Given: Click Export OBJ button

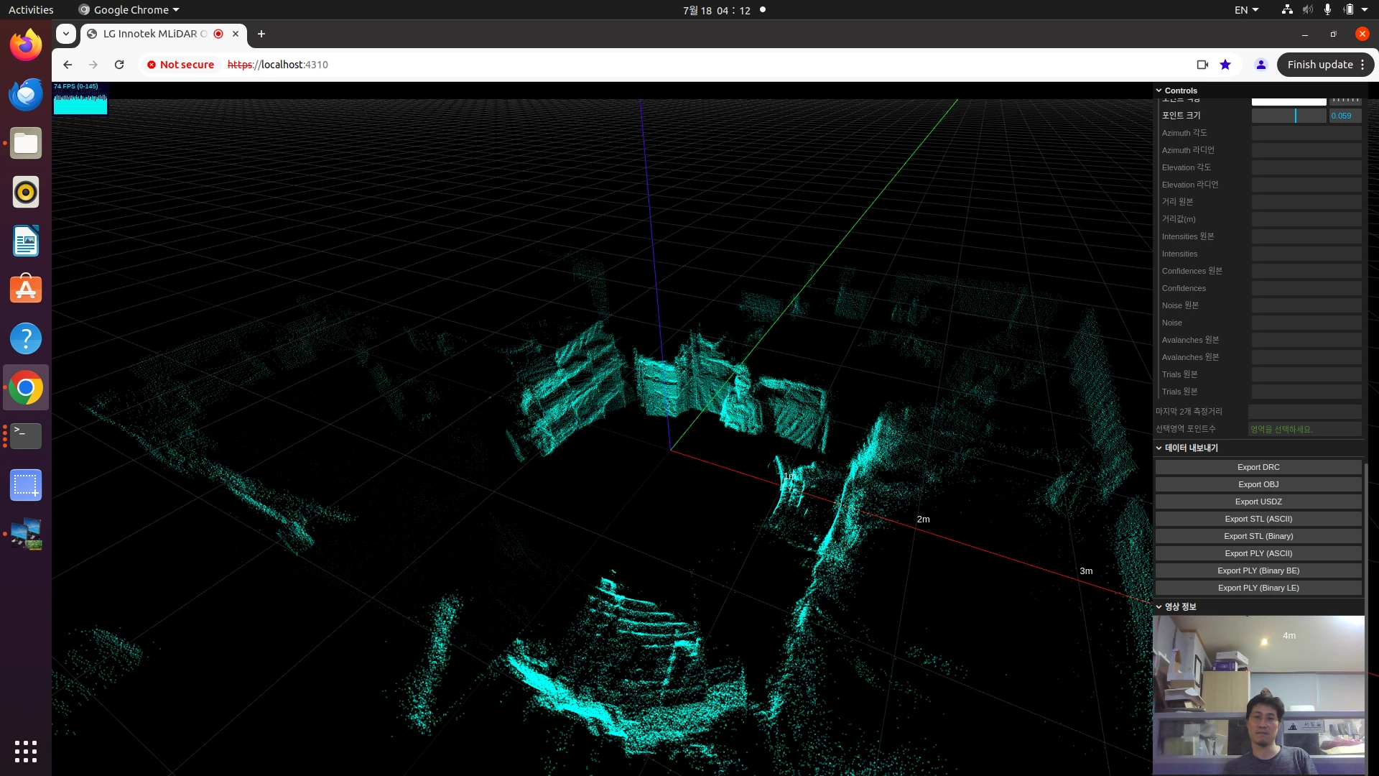Looking at the screenshot, I should (1258, 484).
